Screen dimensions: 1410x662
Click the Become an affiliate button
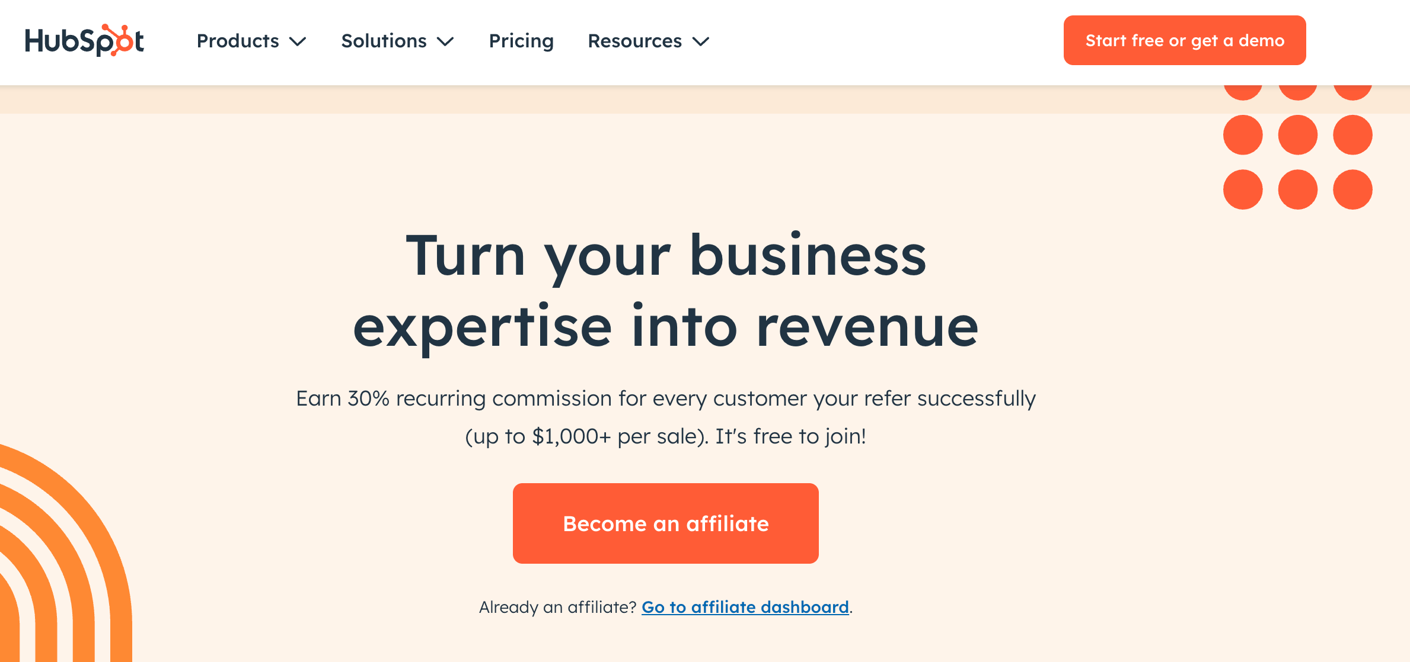pos(665,523)
